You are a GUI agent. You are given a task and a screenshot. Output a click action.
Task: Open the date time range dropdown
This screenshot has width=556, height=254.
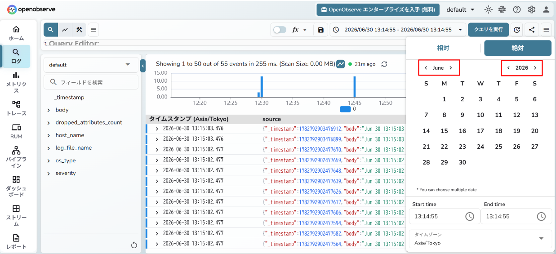pyautogui.click(x=398, y=30)
